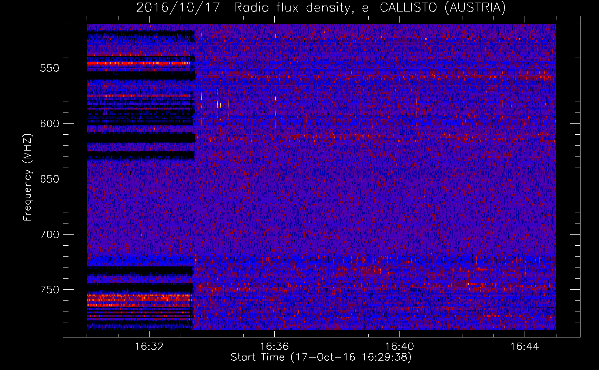599x370 pixels.
Task: Click the 700 frequency tick label
Action: [x=50, y=235]
